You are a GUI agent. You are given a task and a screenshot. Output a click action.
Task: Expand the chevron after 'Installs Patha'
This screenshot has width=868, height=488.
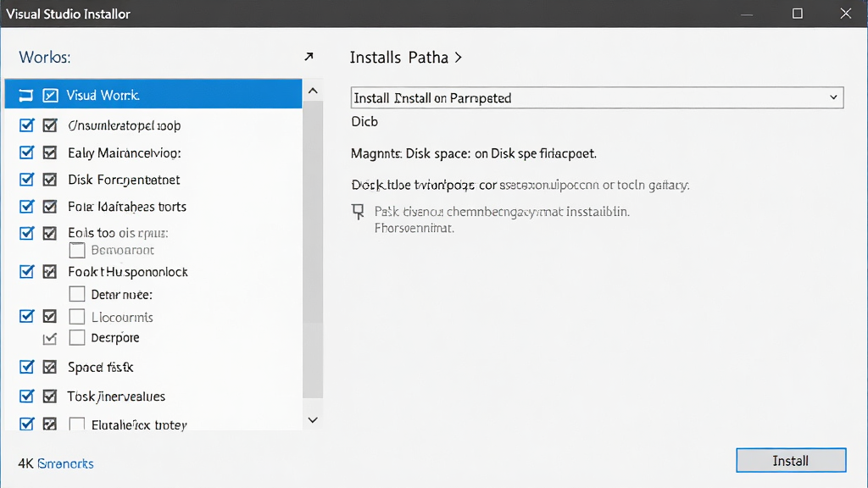[459, 58]
